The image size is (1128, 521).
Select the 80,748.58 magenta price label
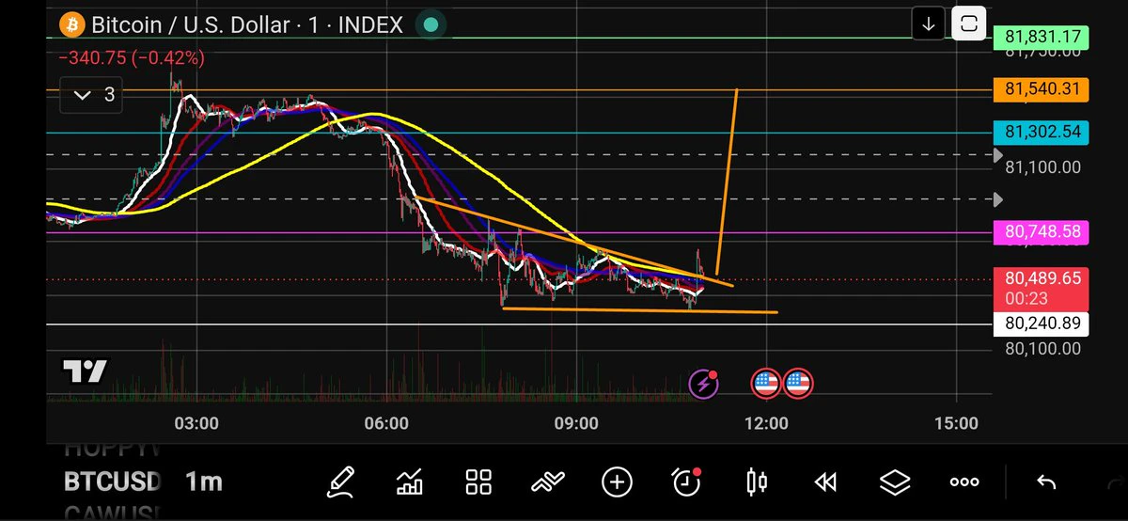pos(1041,231)
